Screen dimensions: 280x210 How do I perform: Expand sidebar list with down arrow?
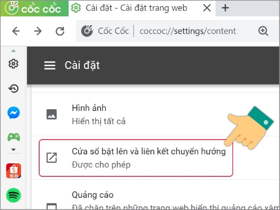(14, 149)
